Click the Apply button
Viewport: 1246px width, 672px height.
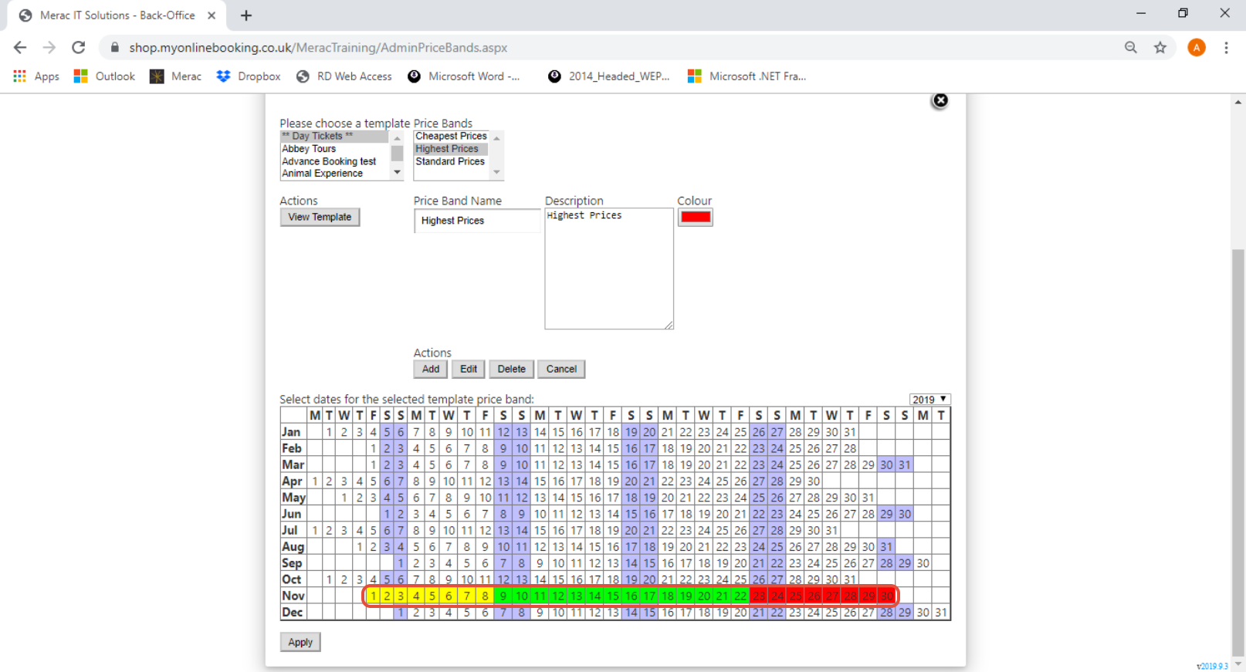pos(300,642)
